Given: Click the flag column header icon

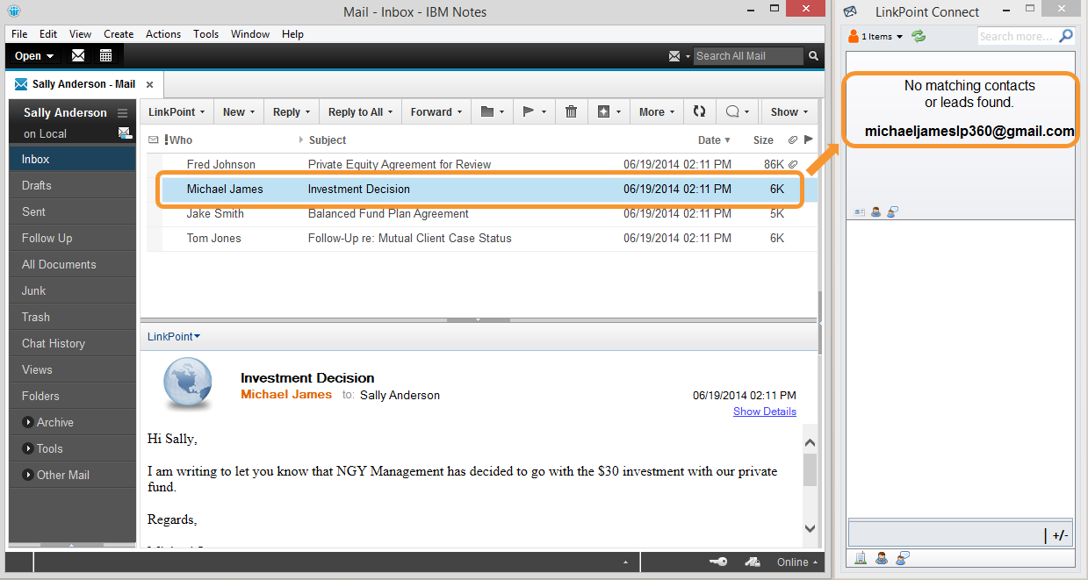Looking at the screenshot, I should pyautogui.click(x=809, y=140).
